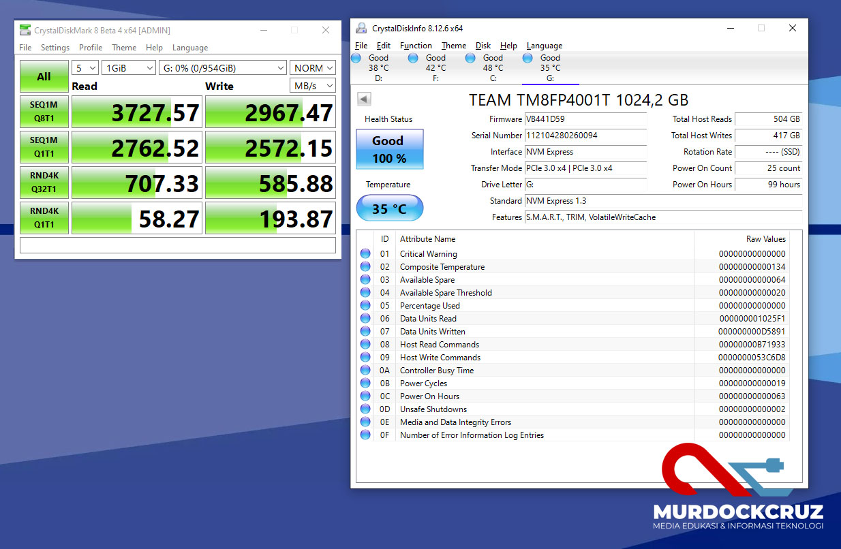Click the Serial Number field
841x549 pixels.
pyautogui.click(x=585, y=136)
